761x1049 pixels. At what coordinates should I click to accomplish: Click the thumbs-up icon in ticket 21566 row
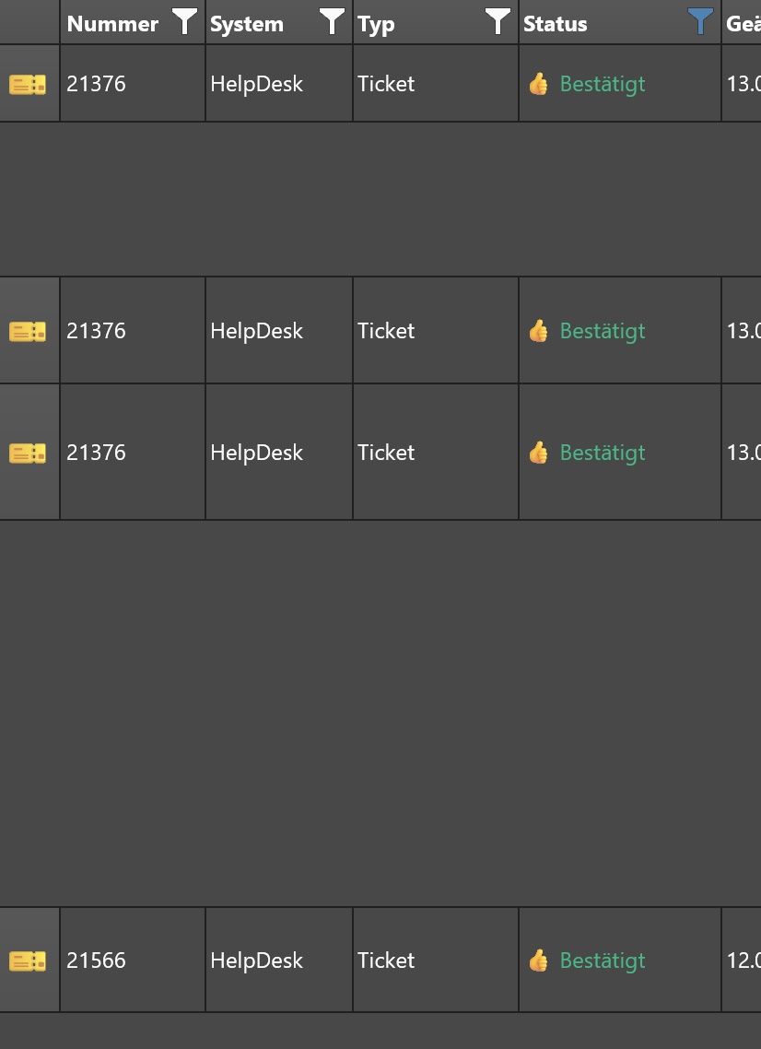tap(538, 961)
